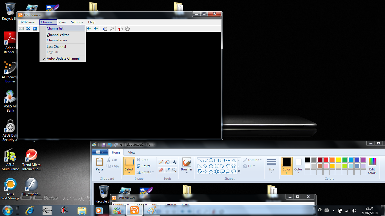Select Last Channel menu entry
385x216 pixels.
pyautogui.click(x=56, y=47)
